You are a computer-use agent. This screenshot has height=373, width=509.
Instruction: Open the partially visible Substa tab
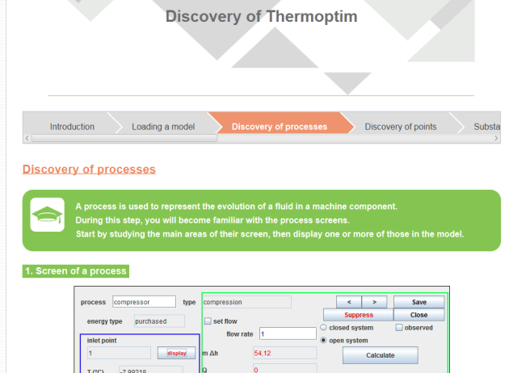(487, 127)
